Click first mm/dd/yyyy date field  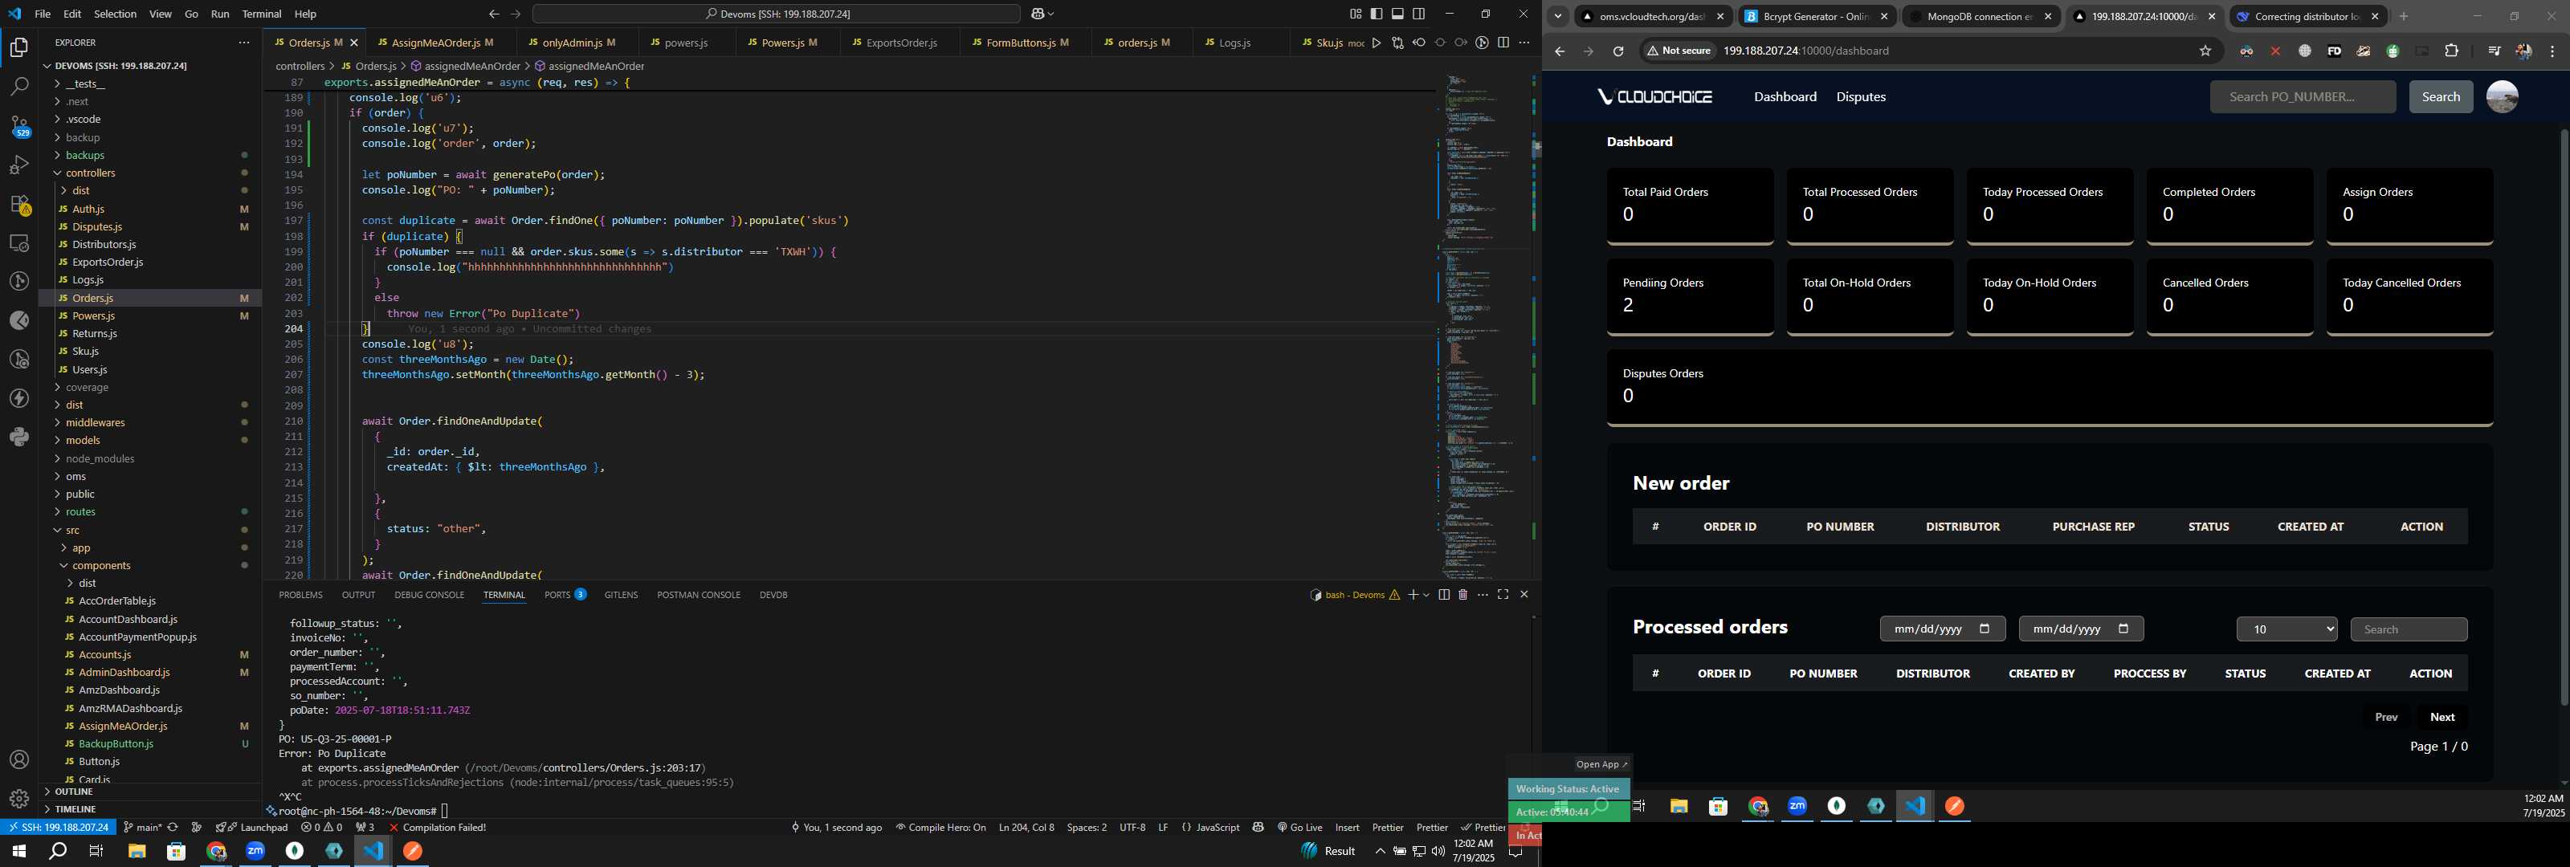[1941, 629]
